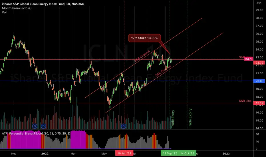Screen dimensions: 266x157
Task: Click the ATR_Percentile_BiznesFilosof indicator label
Action: (x=36, y=133)
